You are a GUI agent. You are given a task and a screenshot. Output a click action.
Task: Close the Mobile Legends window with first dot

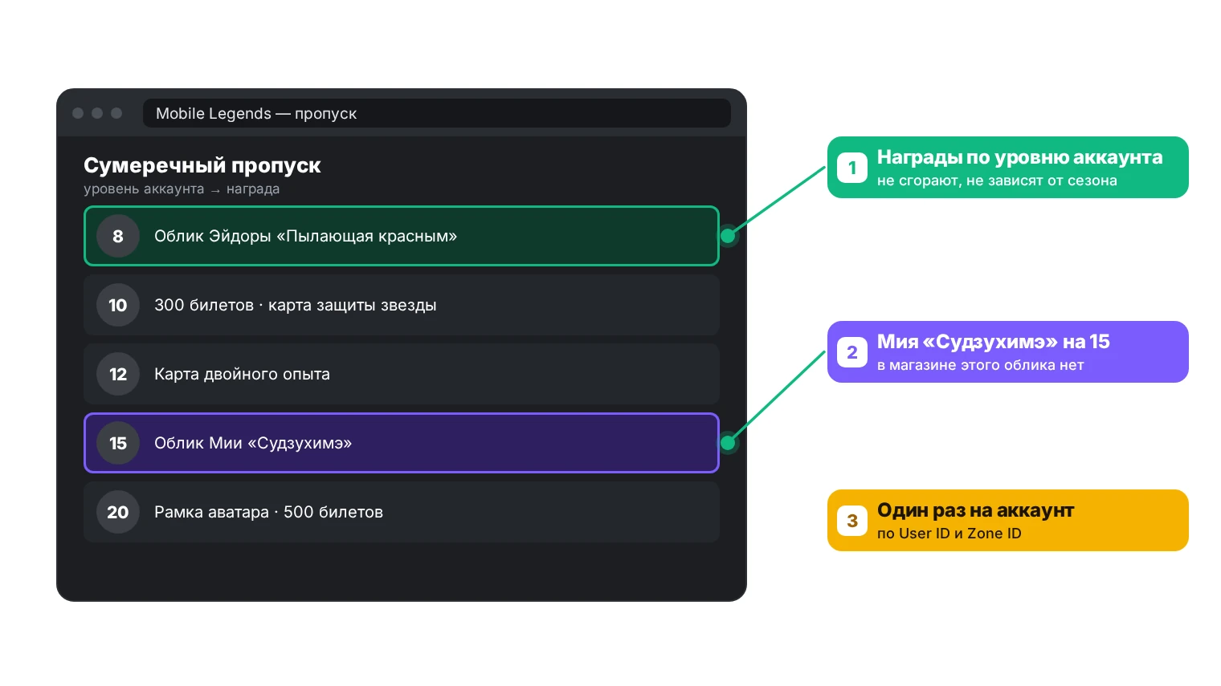point(78,113)
